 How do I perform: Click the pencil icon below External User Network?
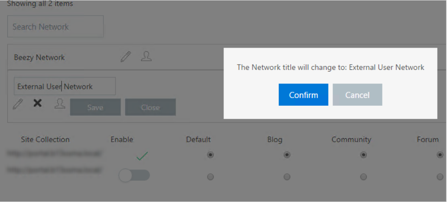(x=18, y=104)
